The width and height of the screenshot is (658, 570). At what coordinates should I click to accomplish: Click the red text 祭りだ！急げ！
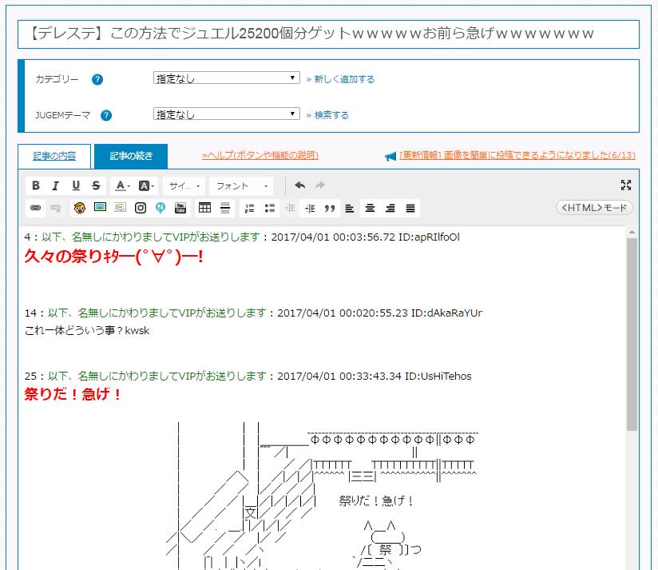coord(73,394)
